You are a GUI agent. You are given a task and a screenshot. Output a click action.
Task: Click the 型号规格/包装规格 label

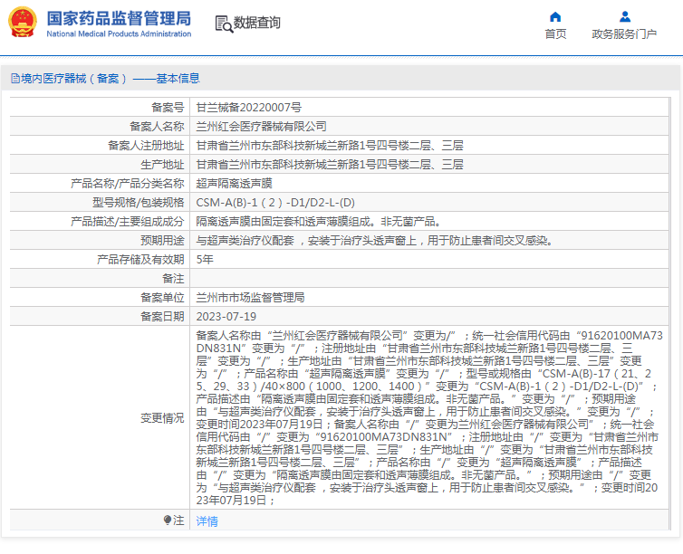(x=138, y=203)
